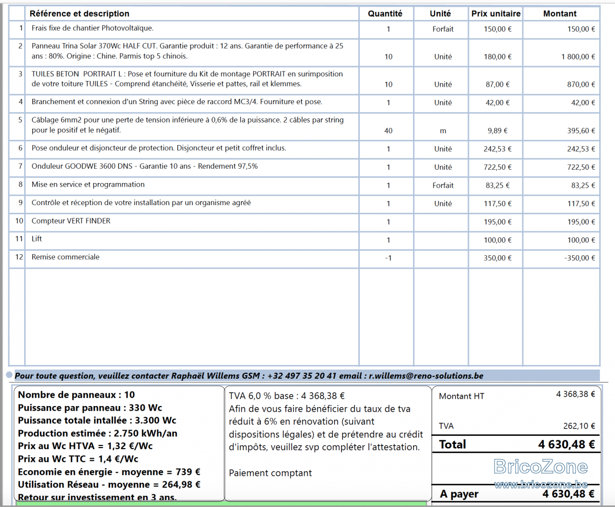This screenshot has height=507, width=615.
Task: Click unit 'm' in cabling row
Action: (x=443, y=131)
